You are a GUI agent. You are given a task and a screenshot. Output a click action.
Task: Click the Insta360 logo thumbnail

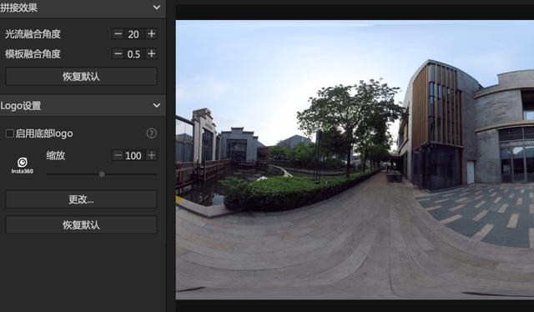click(23, 165)
